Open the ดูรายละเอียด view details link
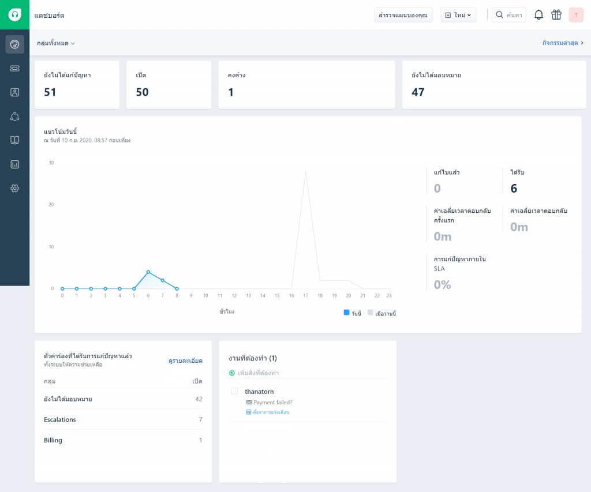 (185, 361)
